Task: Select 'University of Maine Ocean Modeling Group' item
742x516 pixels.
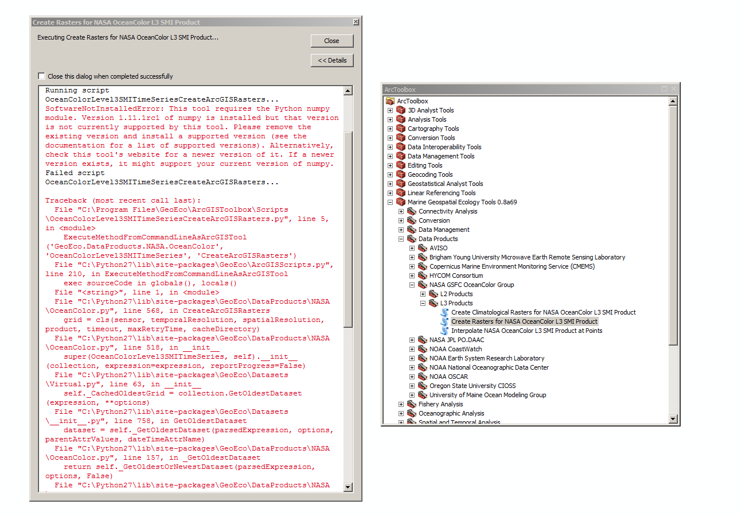Action: coord(487,395)
